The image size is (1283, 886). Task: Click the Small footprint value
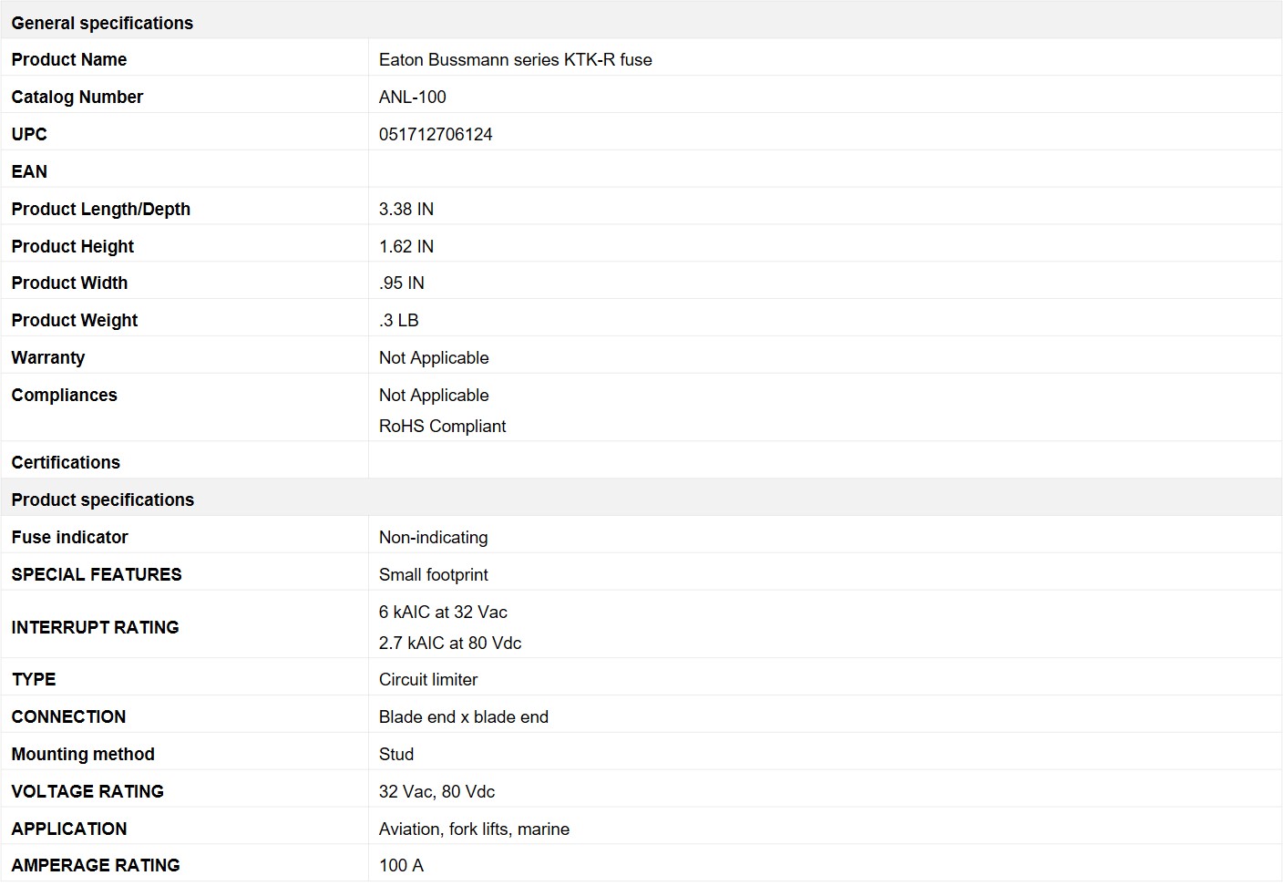(433, 575)
